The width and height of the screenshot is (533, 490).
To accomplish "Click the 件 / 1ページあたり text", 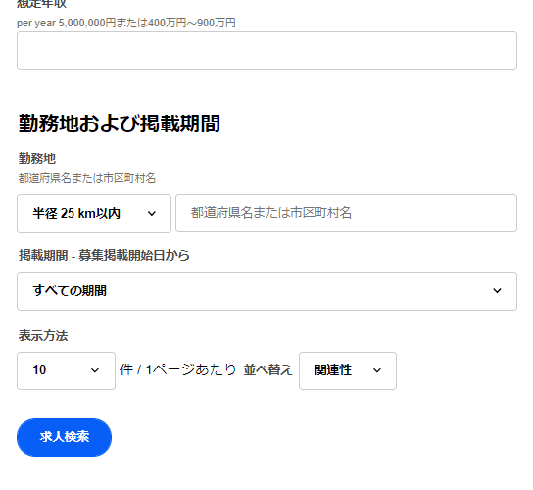I will click(x=177, y=370).
